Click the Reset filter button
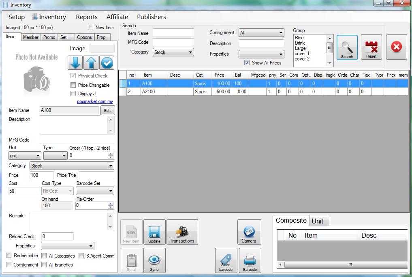 371,48
